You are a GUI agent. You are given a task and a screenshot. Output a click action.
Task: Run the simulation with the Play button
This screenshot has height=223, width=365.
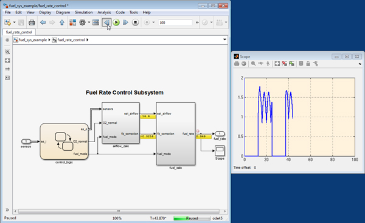coord(116,22)
